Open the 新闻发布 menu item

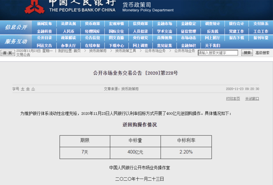click(44, 24)
